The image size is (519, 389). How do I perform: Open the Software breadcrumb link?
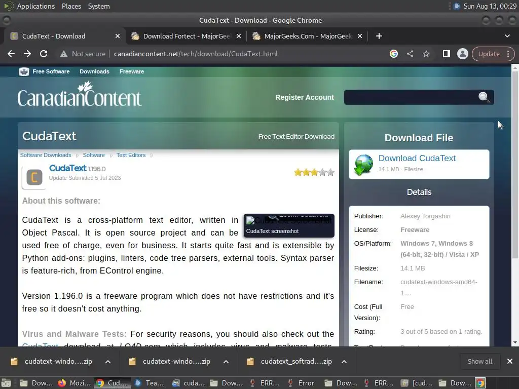click(94, 155)
